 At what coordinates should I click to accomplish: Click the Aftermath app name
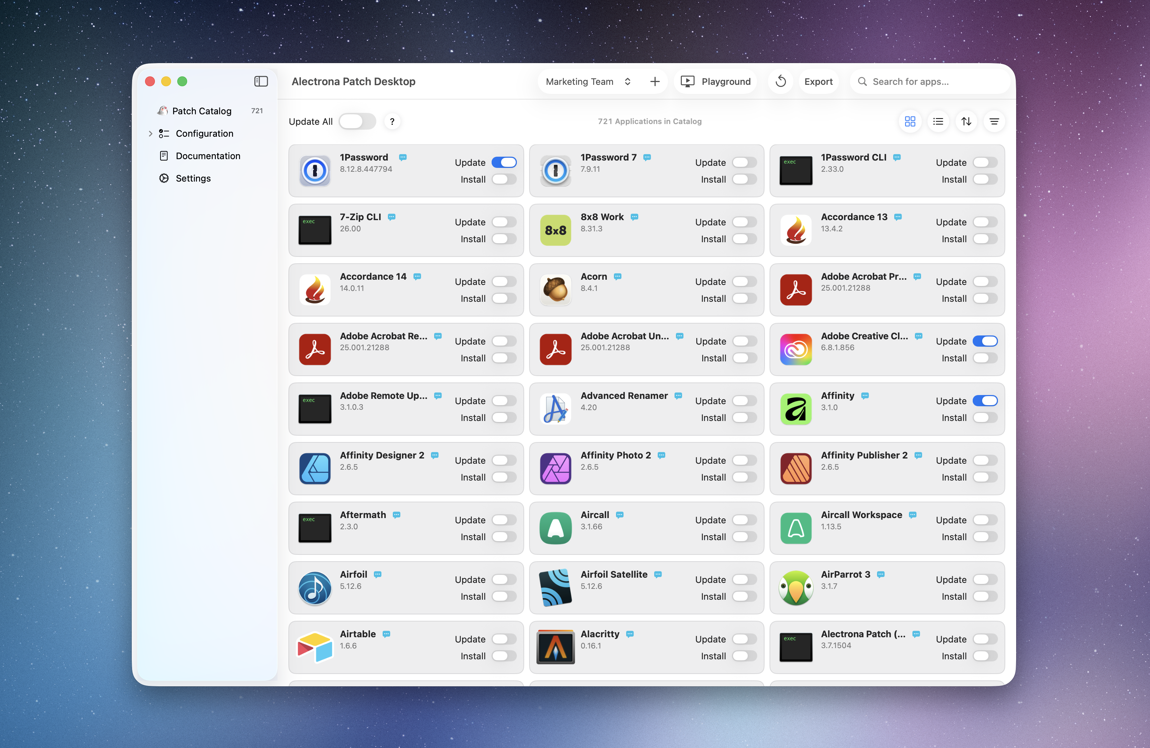tap(362, 515)
